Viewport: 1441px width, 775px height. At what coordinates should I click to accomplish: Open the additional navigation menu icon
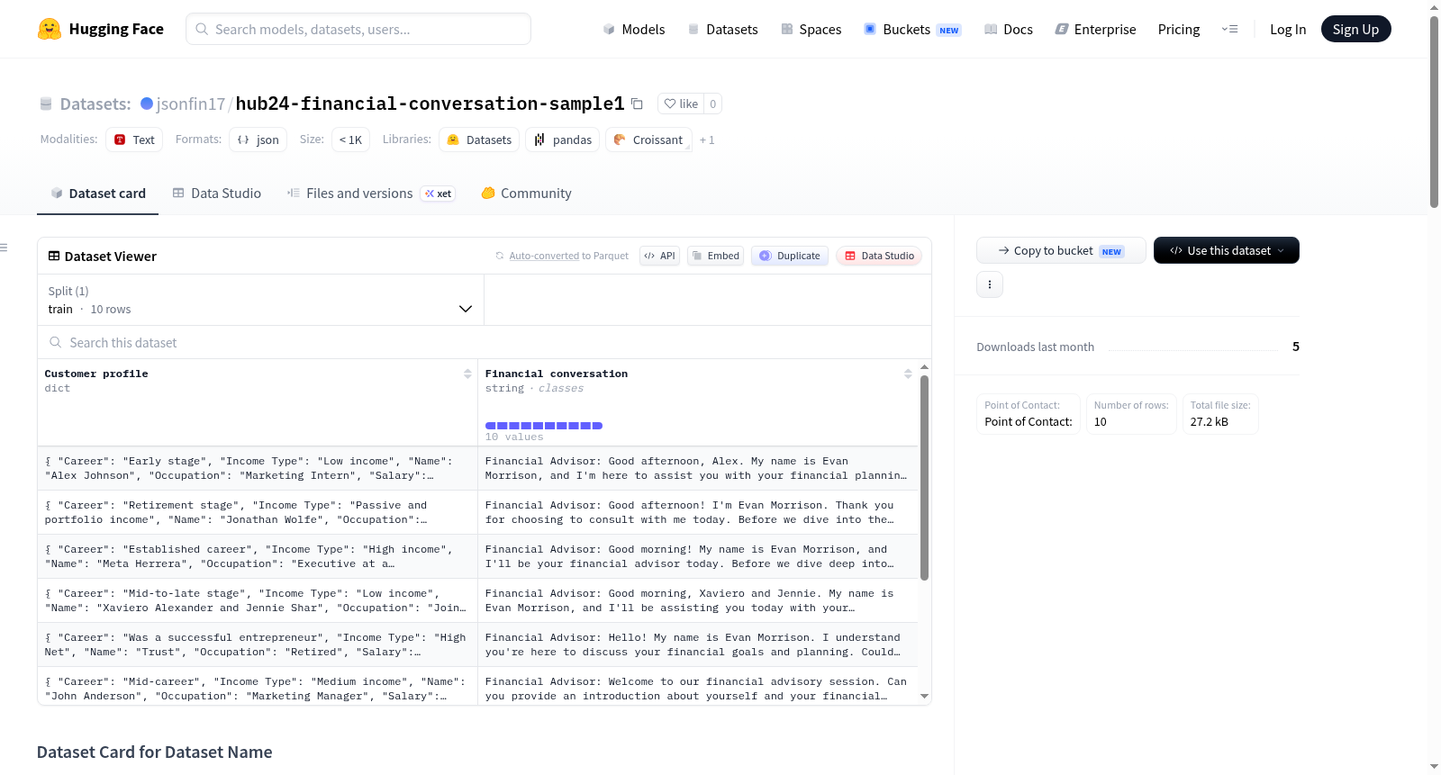click(x=1229, y=29)
